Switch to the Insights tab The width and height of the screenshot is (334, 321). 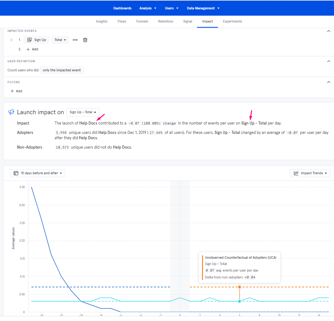tap(102, 21)
